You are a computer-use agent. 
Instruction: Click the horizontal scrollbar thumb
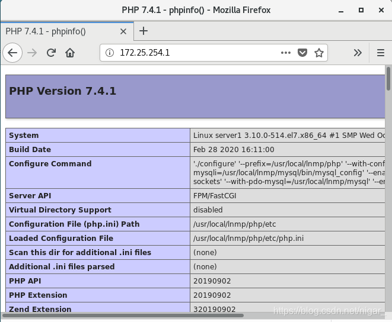point(123,315)
